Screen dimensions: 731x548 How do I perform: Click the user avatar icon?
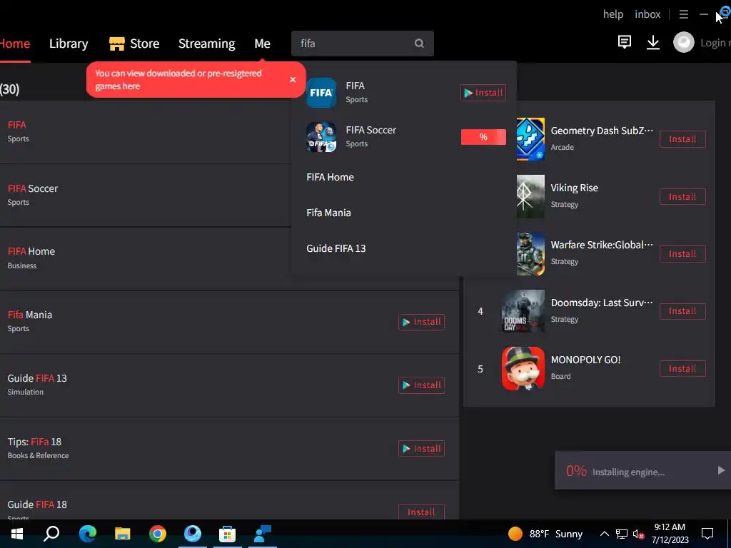[x=683, y=42]
